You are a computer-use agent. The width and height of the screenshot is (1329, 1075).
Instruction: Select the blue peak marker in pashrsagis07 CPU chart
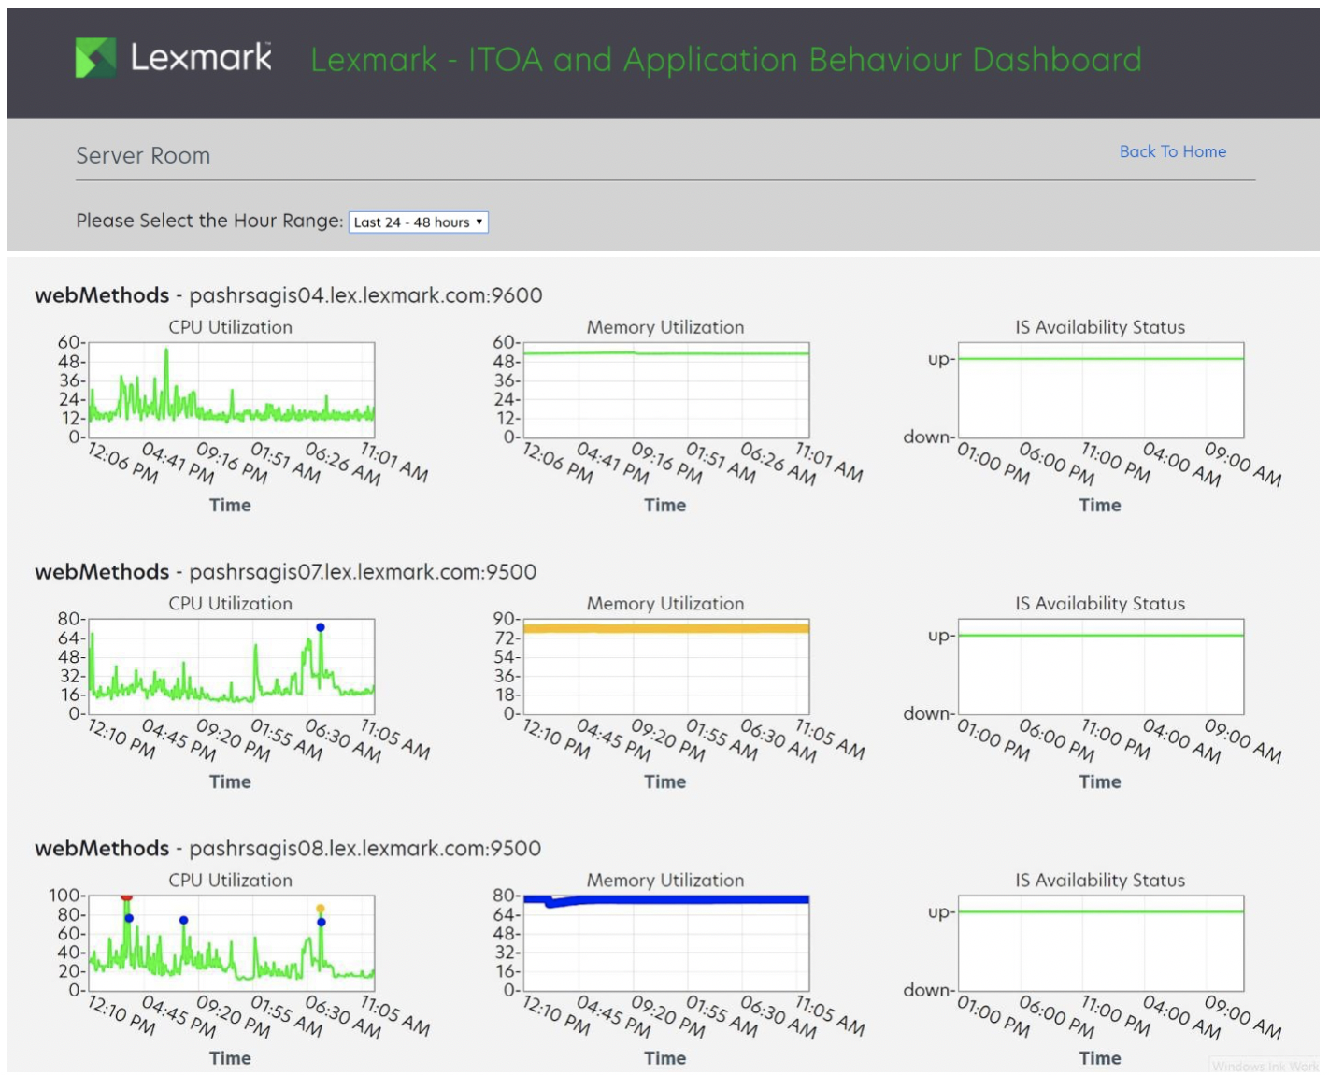click(x=320, y=627)
